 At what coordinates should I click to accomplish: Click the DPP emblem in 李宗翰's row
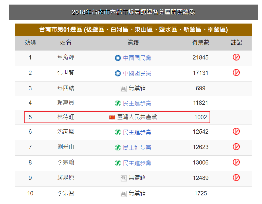tap(118, 163)
